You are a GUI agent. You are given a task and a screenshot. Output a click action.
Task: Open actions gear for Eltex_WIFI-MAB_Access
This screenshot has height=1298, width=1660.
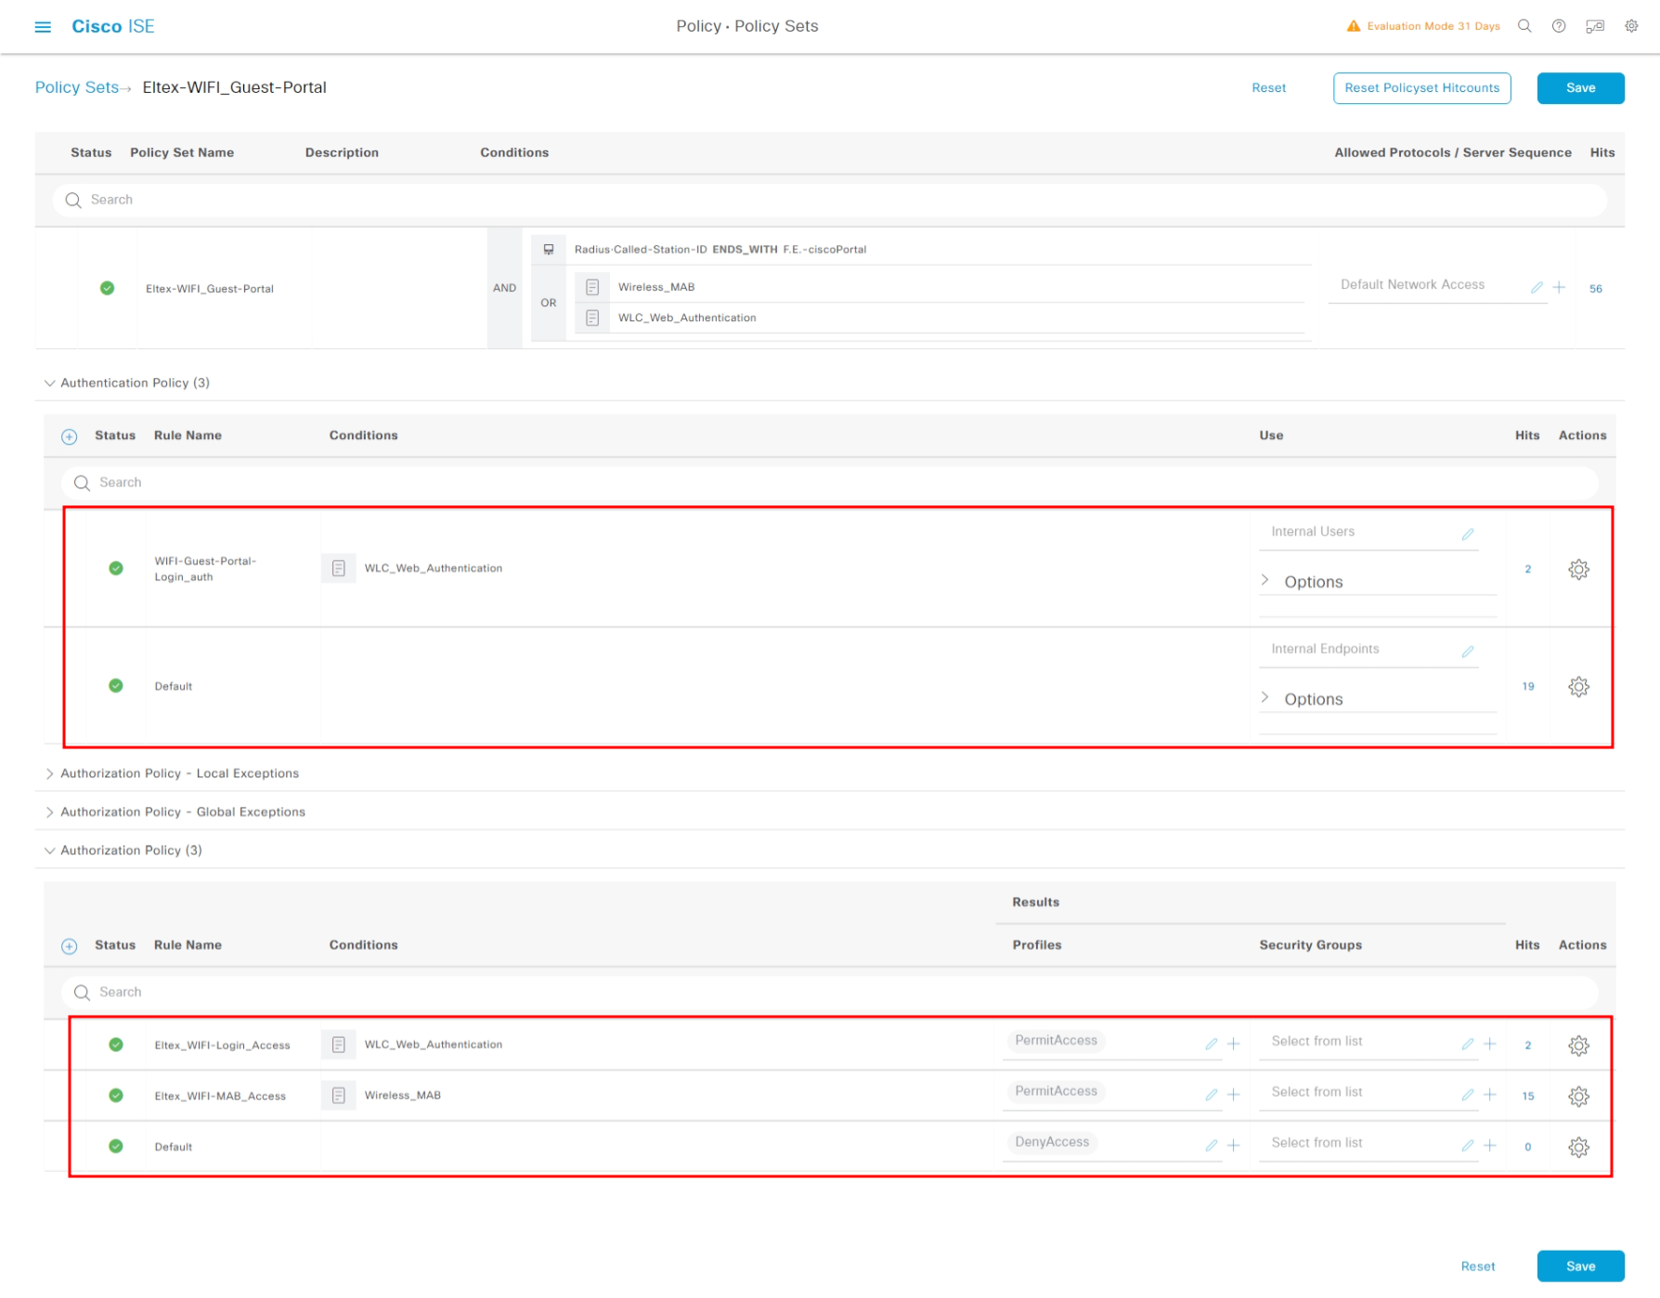[x=1578, y=1097]
